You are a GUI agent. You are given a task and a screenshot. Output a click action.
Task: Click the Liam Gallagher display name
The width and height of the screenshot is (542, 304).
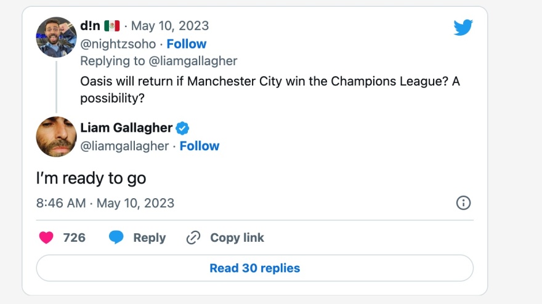click(x=126, y=128)
